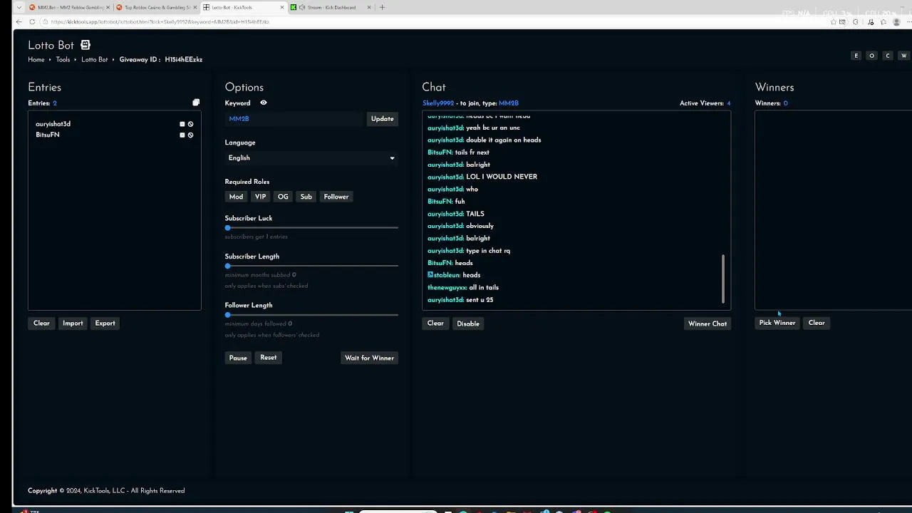Disable the chat
The width and height of the screenshot is (912, 513).
pos(468,323)
